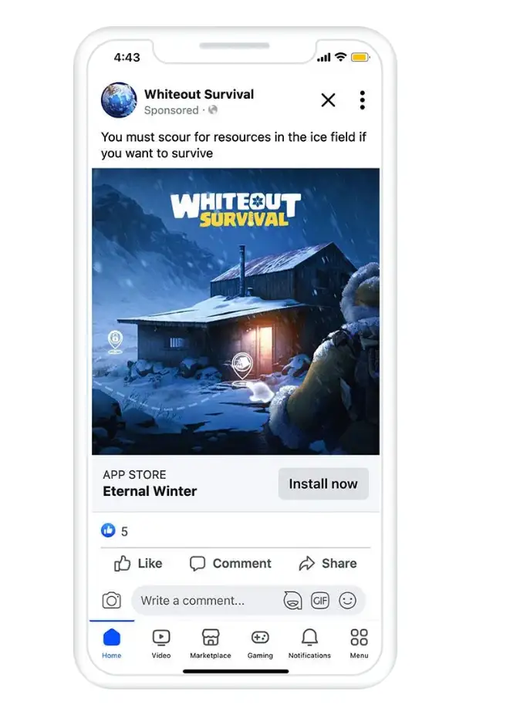Open the Marketplace tab
The height and width of the screenshot is (704, 510).
click(211, 643)
